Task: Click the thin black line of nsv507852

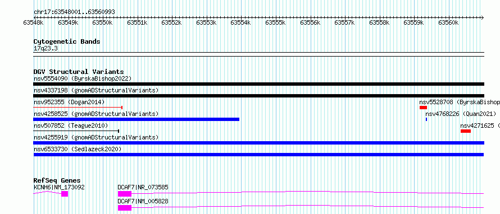Action: coord(76,131)
